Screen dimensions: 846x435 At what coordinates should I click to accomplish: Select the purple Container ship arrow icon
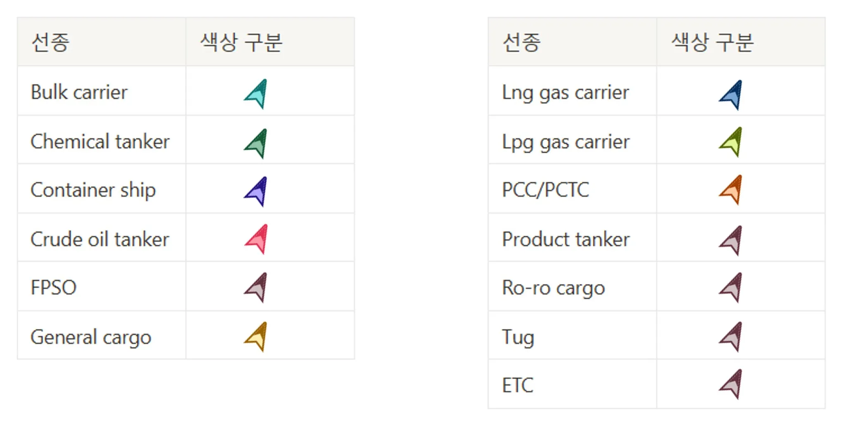pyautogui.click(x=257, y=191)
